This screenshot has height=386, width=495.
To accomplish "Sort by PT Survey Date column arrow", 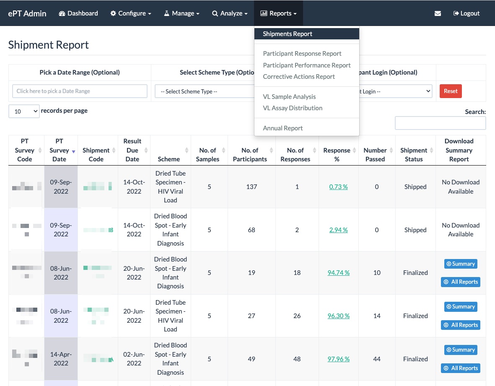I will click(x=74, y=151).
